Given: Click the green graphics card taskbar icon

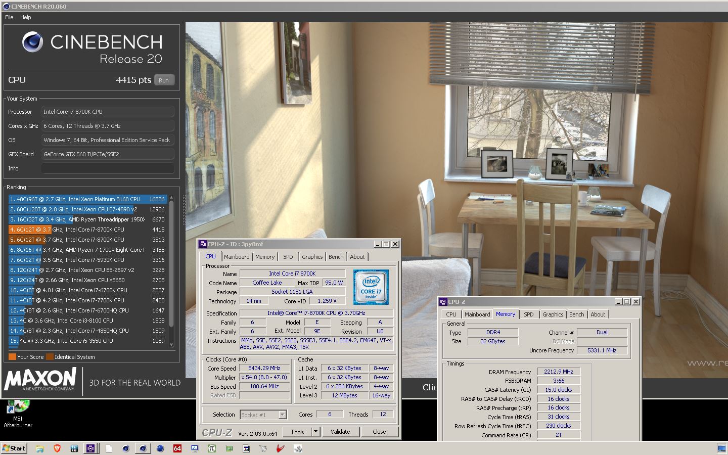Looking at the screenshot, I should [x=229, y=448].
